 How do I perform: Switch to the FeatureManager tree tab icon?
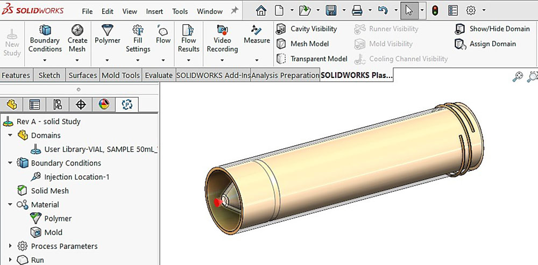pos(12,104)
